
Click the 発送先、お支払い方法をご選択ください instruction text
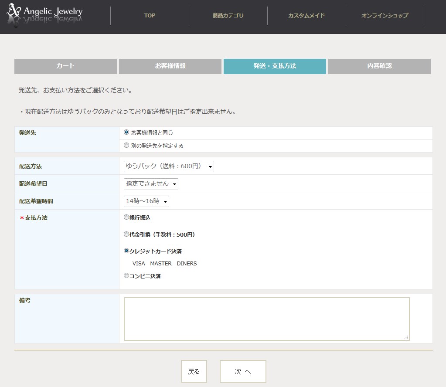75,90
